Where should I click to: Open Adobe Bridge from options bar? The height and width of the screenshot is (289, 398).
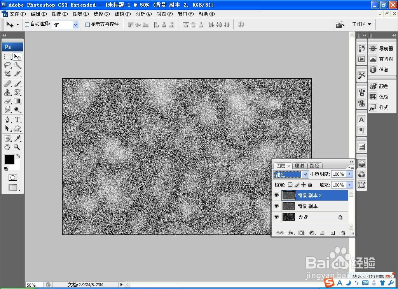pyautogui.click(x=340, y=25)
